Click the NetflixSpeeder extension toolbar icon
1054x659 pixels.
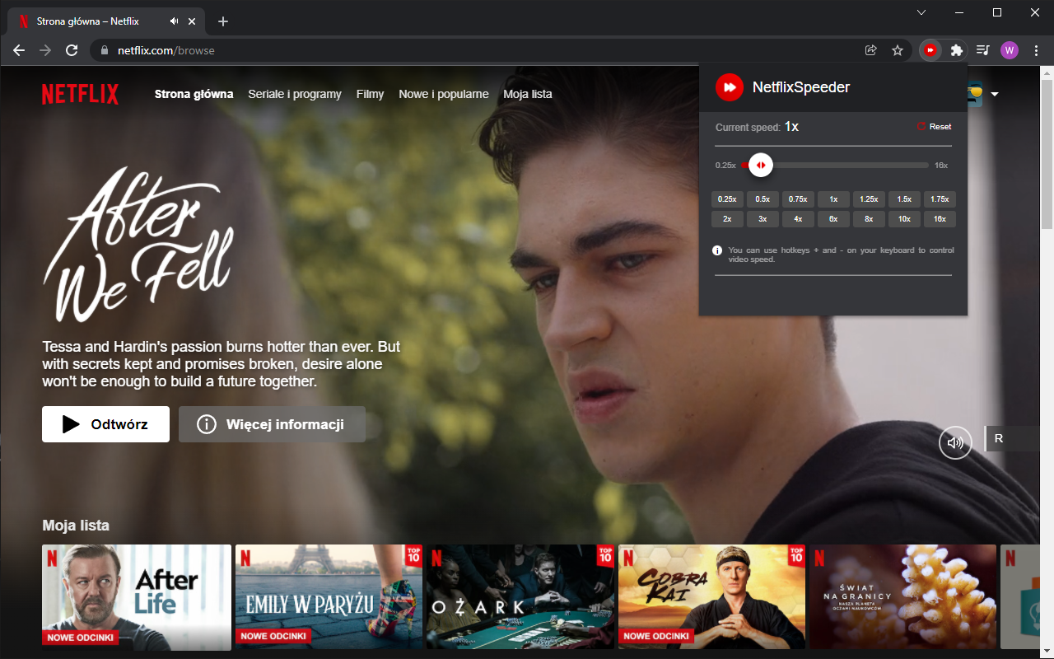point(930,50)
